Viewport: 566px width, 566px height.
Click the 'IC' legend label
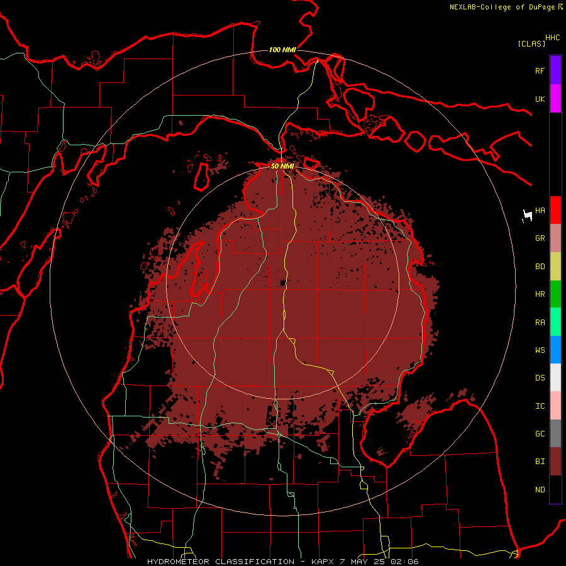point(540,406)
